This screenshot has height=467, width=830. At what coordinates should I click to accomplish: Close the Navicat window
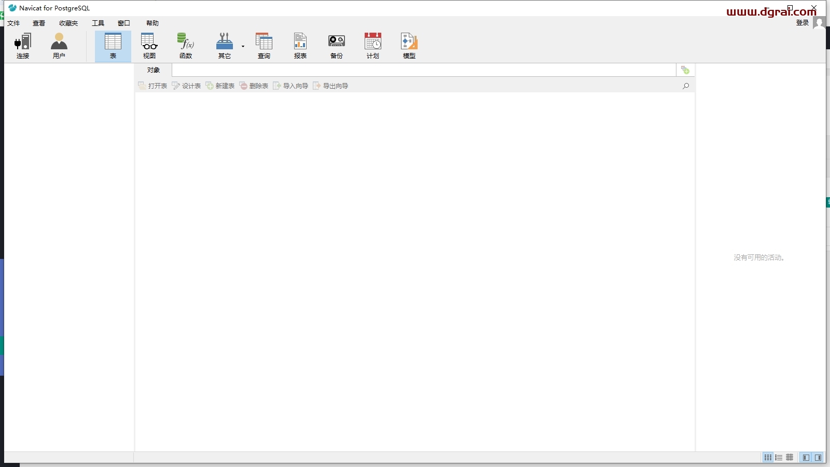pos(814,8)
